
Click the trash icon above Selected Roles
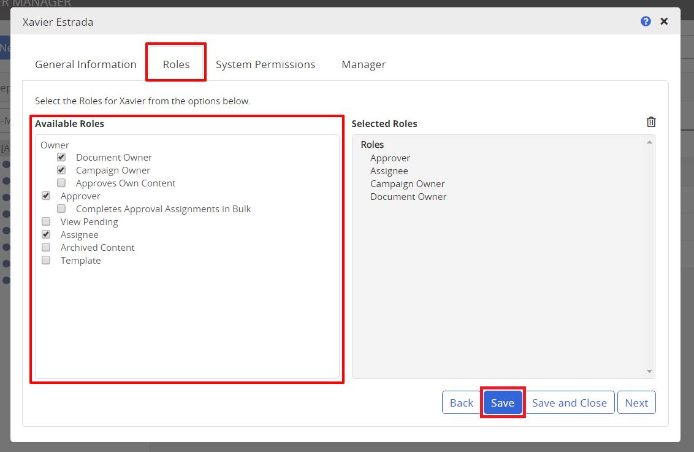click(651, 122)
